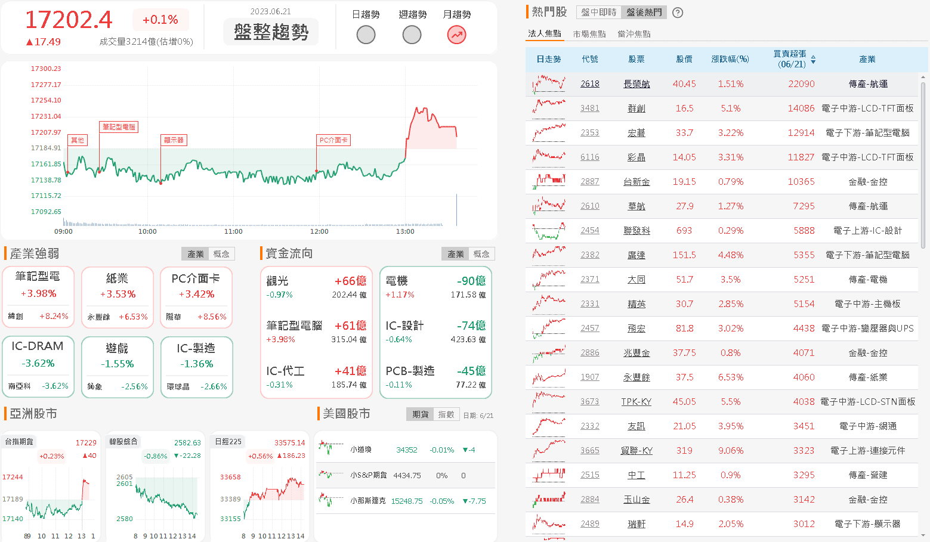Click the weekly trend gray circle indicator
Screen dimensions: 930x542
(x=412, y=35)
